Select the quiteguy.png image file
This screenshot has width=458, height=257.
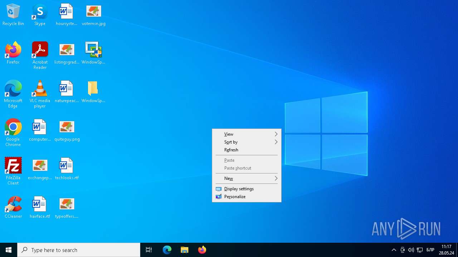coord(67,130)
